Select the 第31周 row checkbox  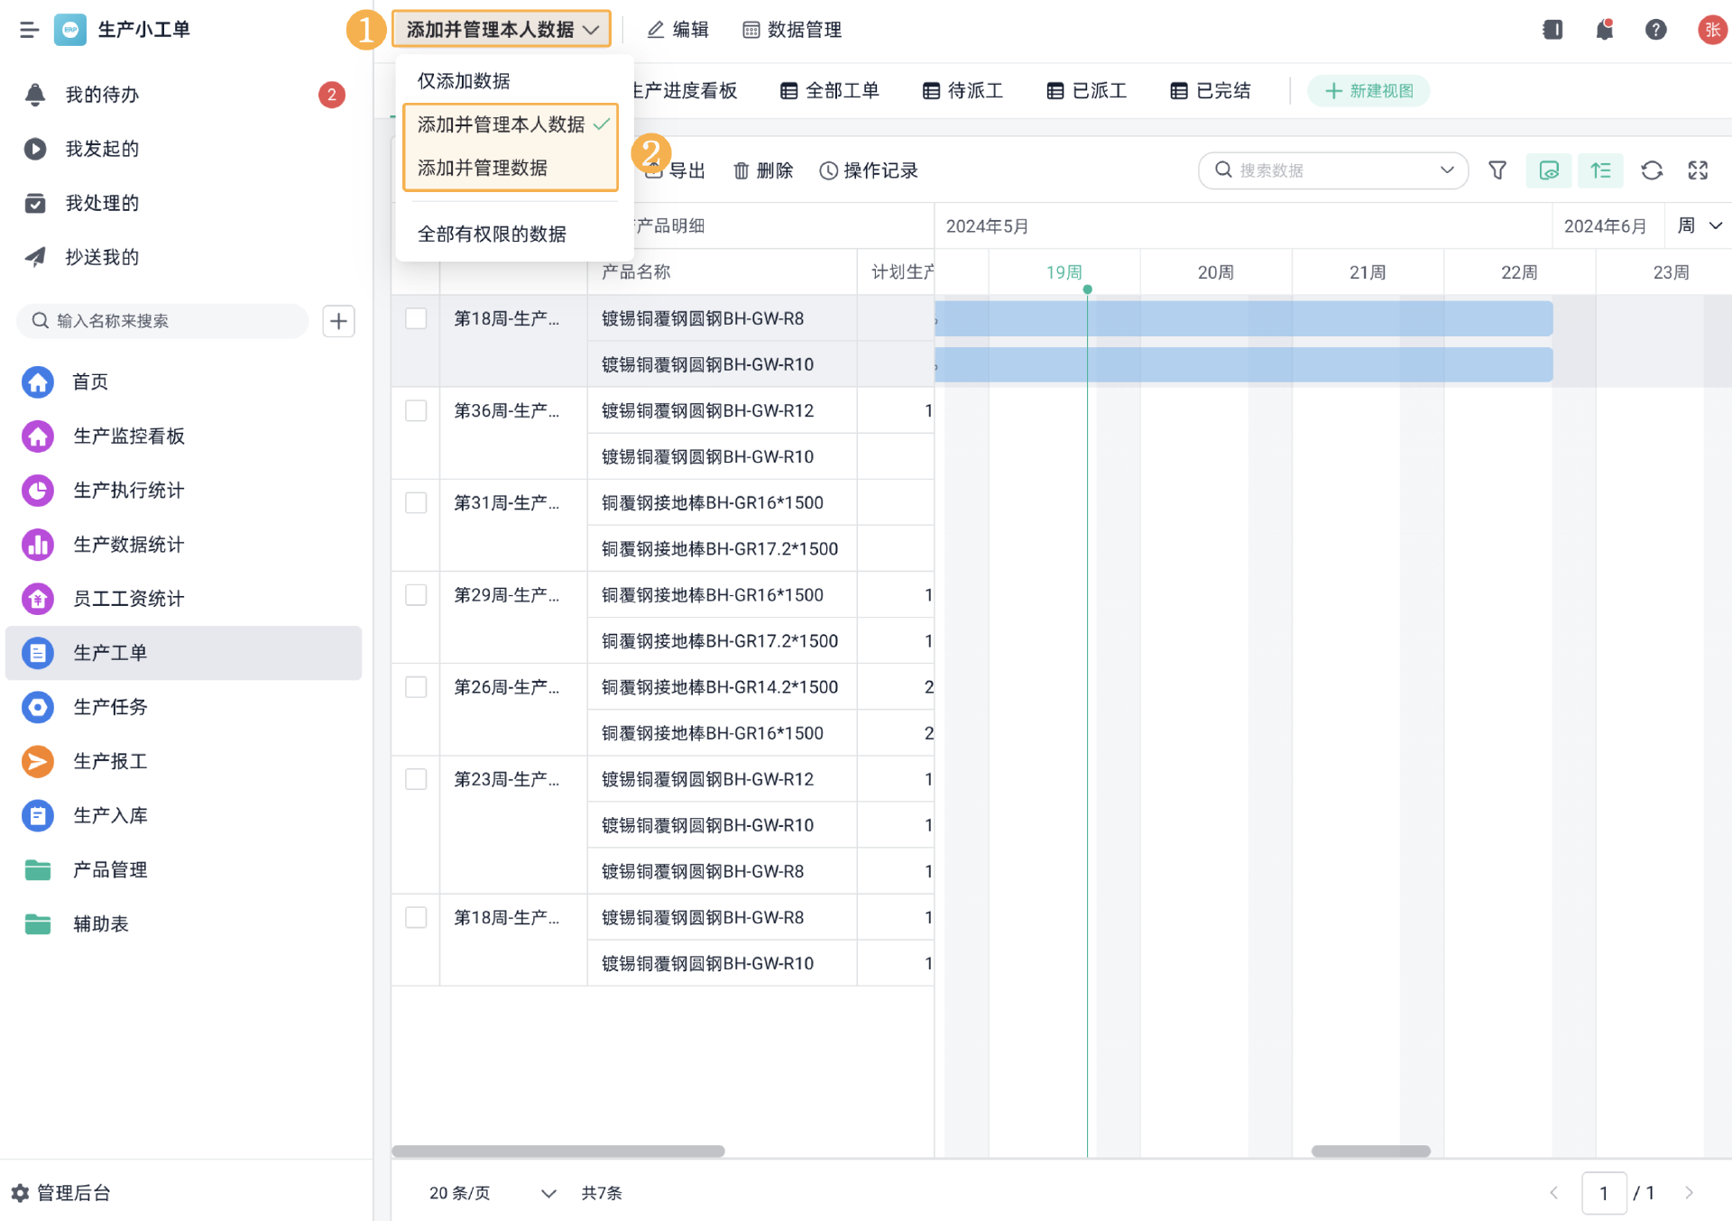416,503
